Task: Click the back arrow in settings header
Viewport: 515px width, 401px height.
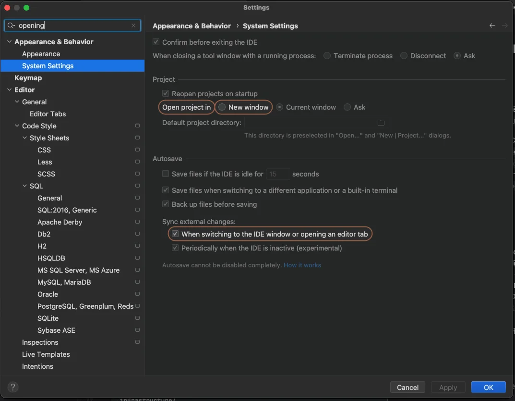Action: (x=491, y=25)
